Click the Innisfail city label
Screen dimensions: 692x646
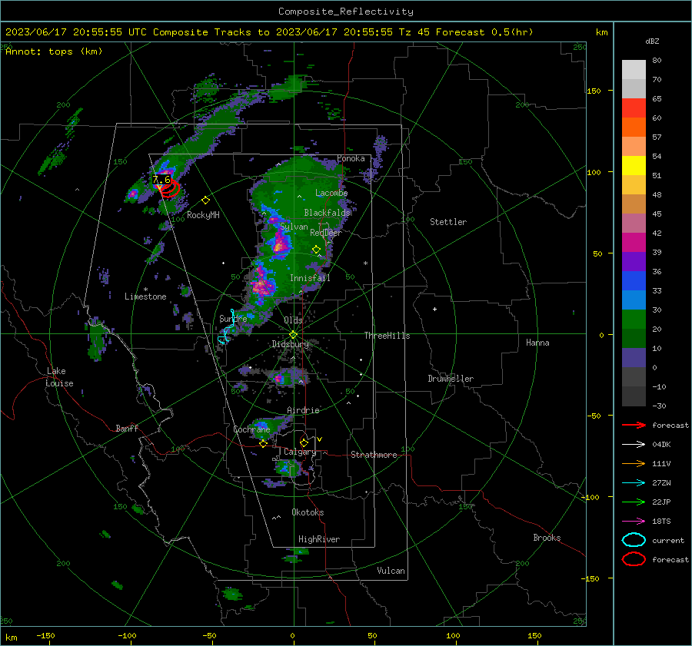click(310, 278)
